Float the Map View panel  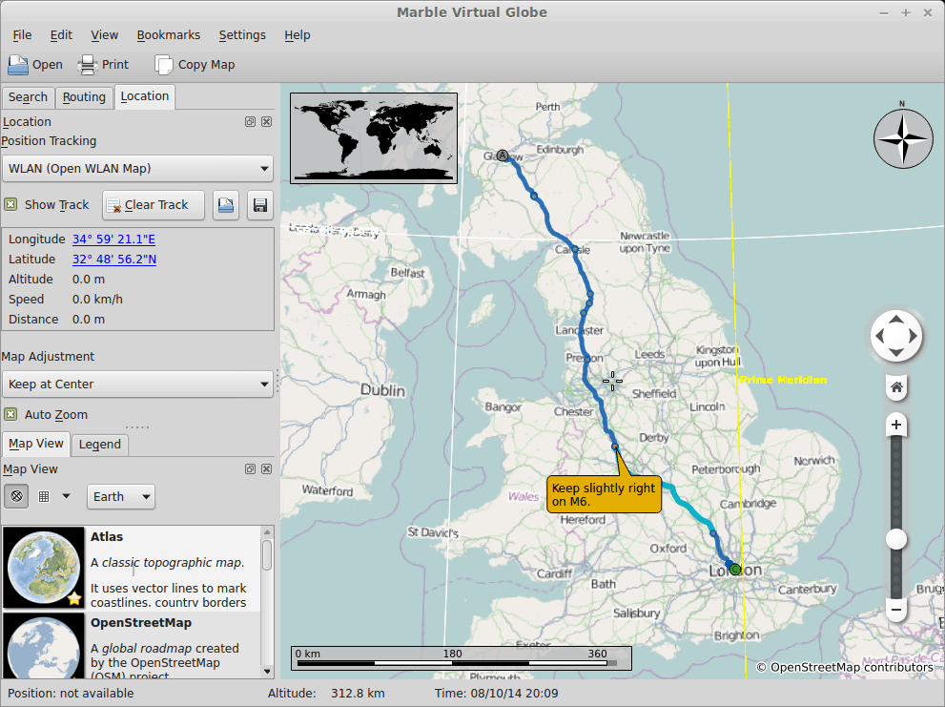tap(250, 469)
